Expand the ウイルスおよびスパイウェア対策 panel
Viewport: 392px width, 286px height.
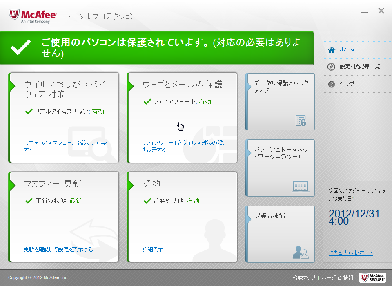[x=65, y=89]
